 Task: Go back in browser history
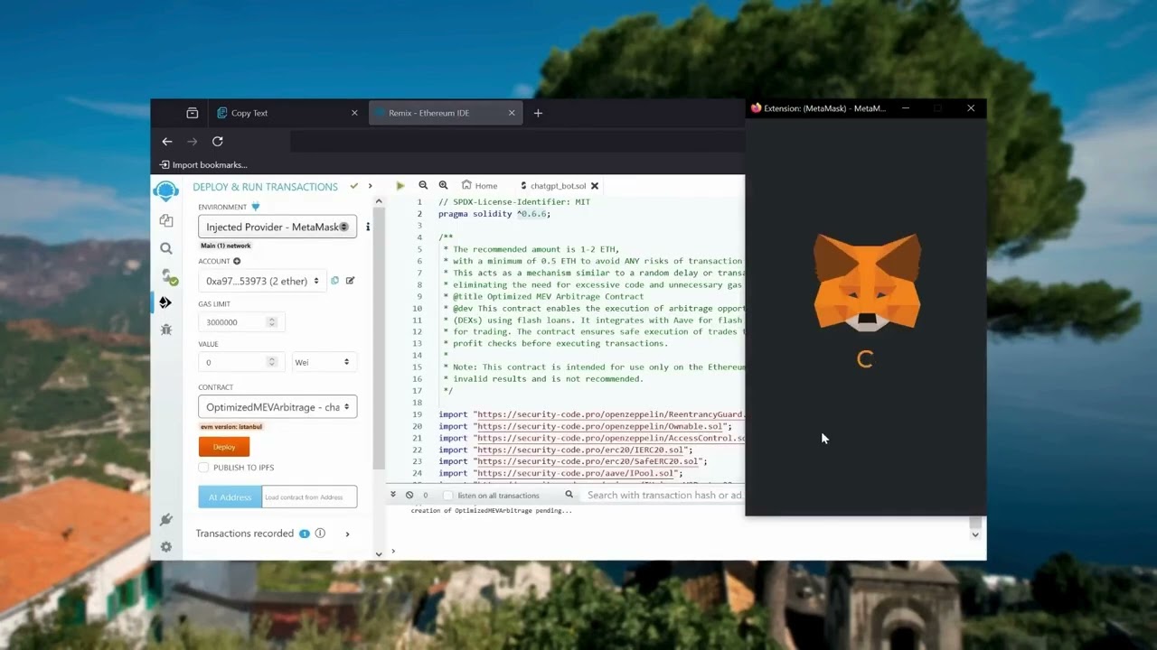(x=167, y=142)
